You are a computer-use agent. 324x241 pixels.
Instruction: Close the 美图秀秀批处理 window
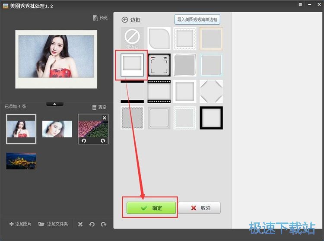coord(319,5)
